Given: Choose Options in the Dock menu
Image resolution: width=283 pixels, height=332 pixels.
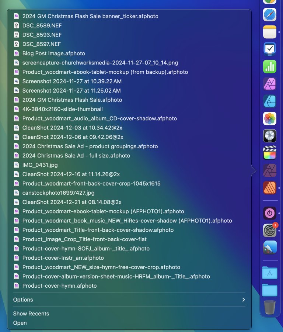Looking at the screenshot, I should pos(129,300).
